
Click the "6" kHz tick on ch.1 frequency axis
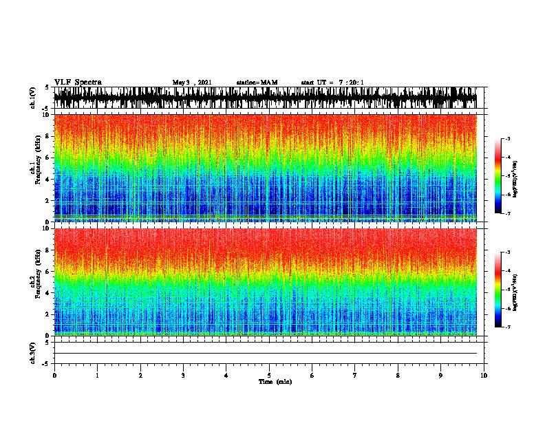point(47,158)
